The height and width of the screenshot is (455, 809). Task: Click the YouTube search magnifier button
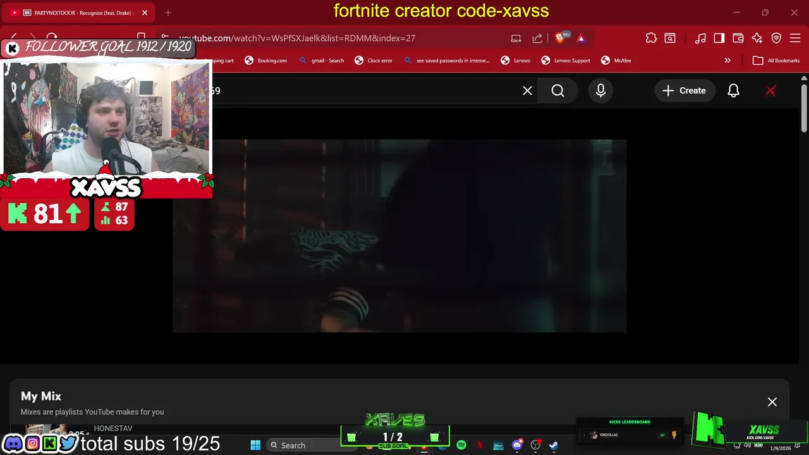pyautogui.click(x=557, y=91)
